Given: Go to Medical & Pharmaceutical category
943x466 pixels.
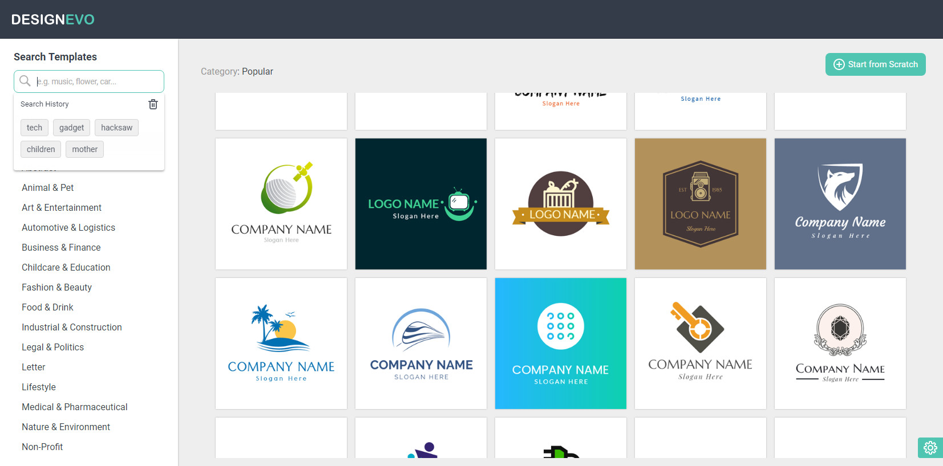Looking at the screenshot, I should click(74, 407).
